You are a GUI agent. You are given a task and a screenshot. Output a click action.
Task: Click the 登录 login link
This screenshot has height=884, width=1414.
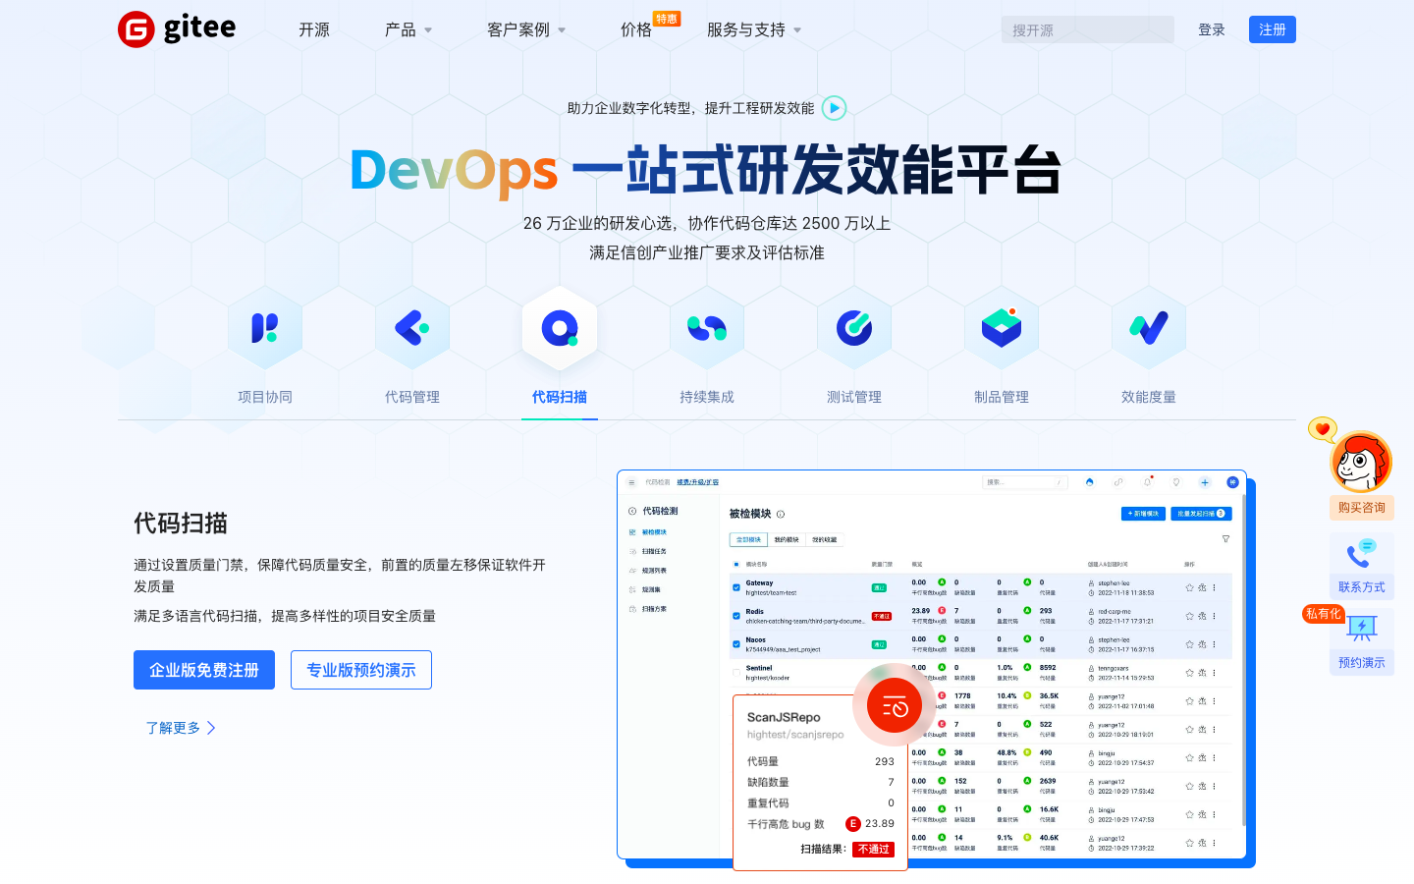pos(1212,29)
